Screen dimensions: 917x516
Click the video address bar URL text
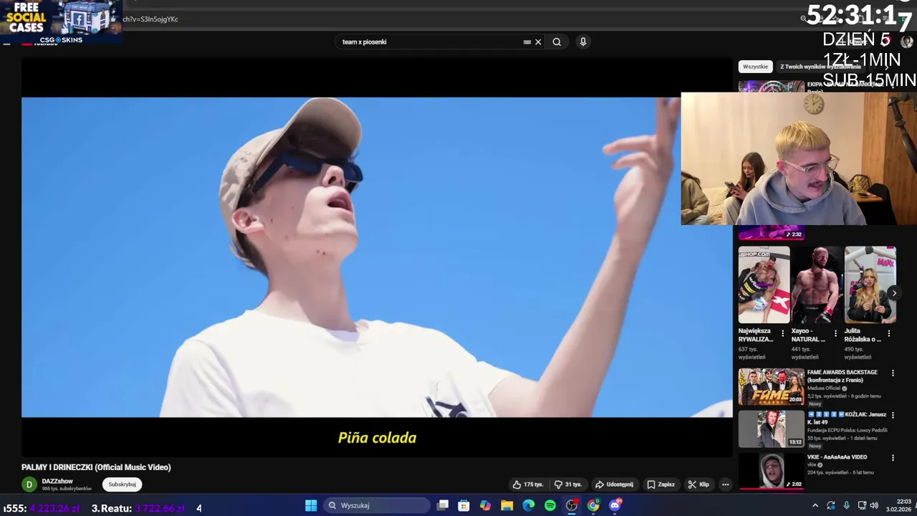(150, 19)
